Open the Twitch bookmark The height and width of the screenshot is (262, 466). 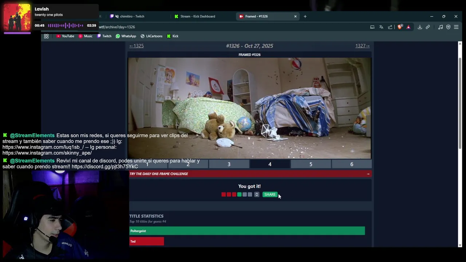click(x=104, y=36)
